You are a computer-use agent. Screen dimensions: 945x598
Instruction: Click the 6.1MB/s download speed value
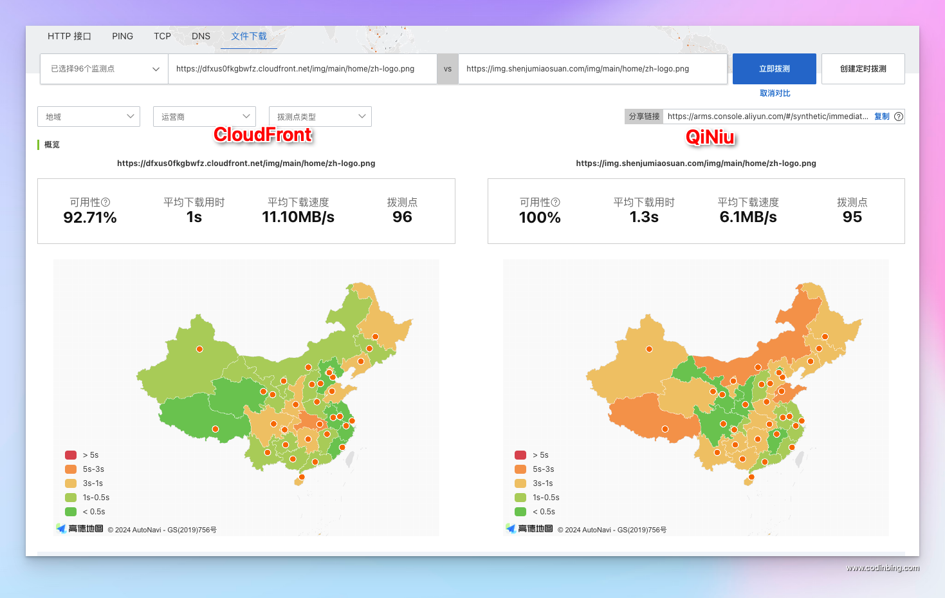pos(748,217)
